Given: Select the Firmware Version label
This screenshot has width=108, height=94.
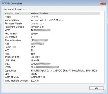Looking at the screenshot, I should [x=14, y=23].
